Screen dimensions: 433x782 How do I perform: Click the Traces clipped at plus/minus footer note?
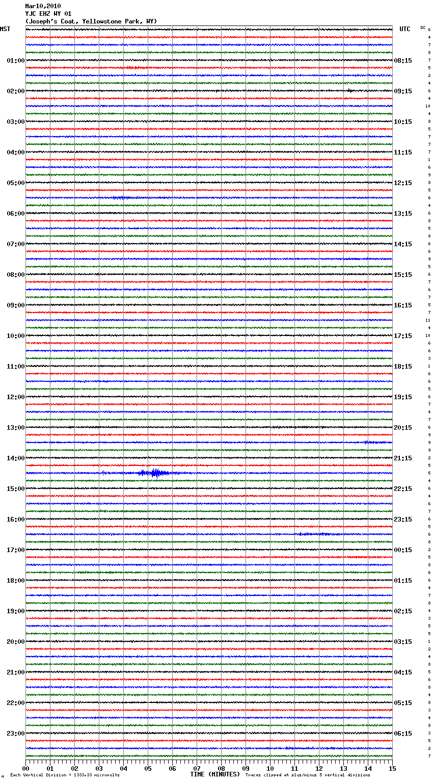tap(308, 775)
